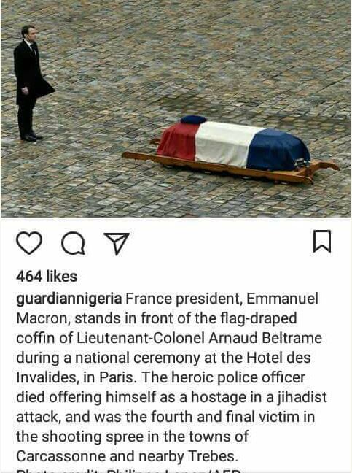Select the word Carcassonne in caption
The image size is (352, 473).
tap(60, 456)
